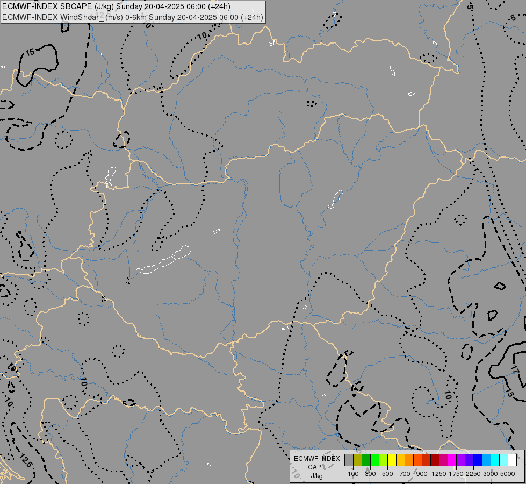Click the amber swatch left of the 700 tick
Screen dimensions: 526x484
(x=400, y=460)
